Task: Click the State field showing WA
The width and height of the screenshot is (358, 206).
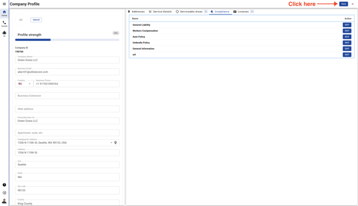Action: [x=67, y=177]
